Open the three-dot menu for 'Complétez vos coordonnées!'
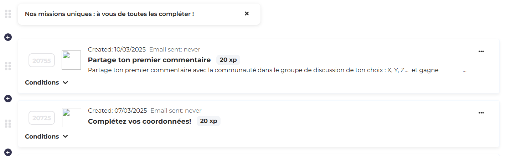 click(x=481, y=113)
